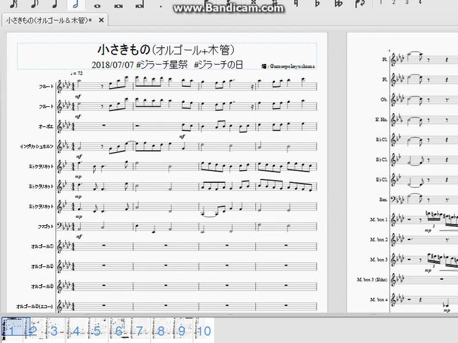Image resolution: width=458 pixels, height=343 pixels.
Task: Select the M. box 1 label on page 2
Action: click(379, 220)
